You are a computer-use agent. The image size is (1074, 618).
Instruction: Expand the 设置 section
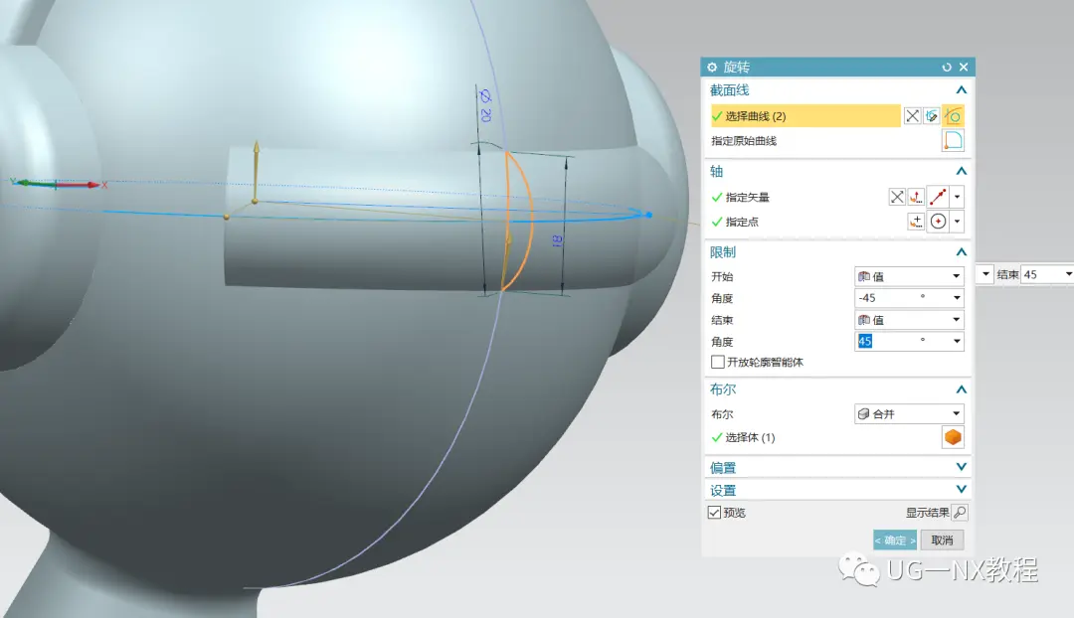click(961, 490)
